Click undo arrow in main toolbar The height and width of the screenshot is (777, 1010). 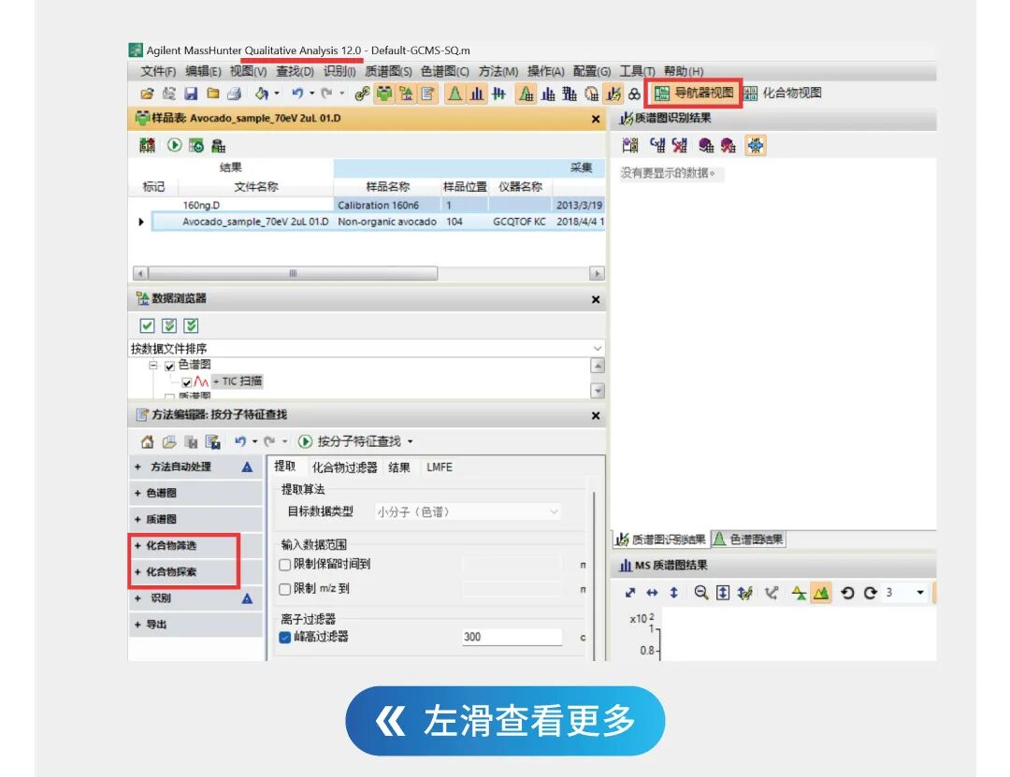pyautogui.click(x=297, y=94)
